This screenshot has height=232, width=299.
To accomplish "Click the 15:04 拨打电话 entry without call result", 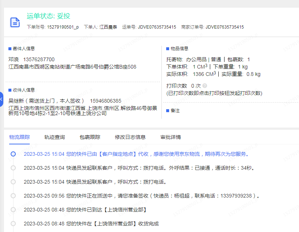I will click(95, 182).
